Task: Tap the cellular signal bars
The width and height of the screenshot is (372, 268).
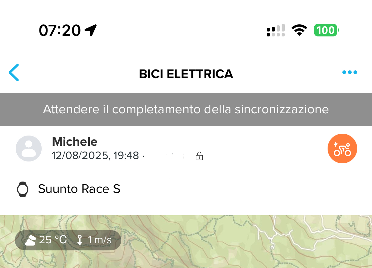Action: (x=276, y=30)
